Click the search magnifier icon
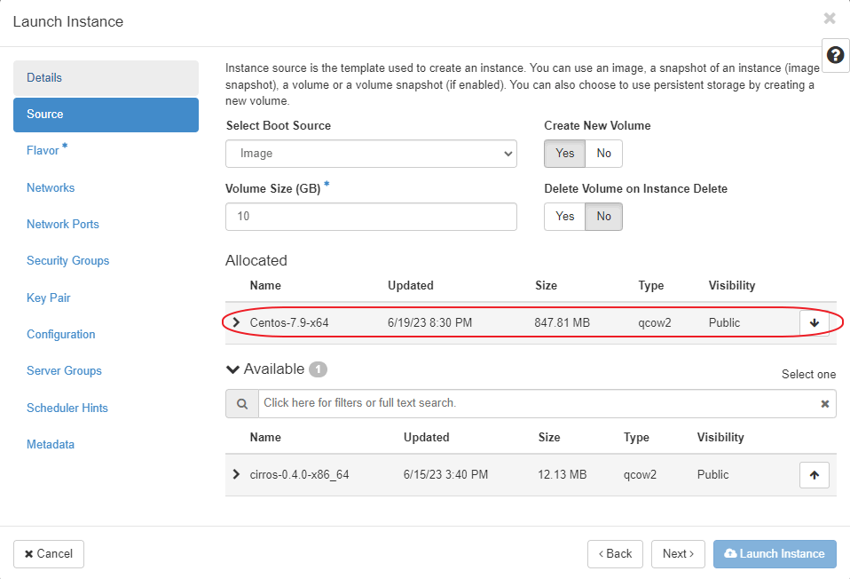Image resolution: width=850 pixels, height=579 pixels. pos(241,403)
